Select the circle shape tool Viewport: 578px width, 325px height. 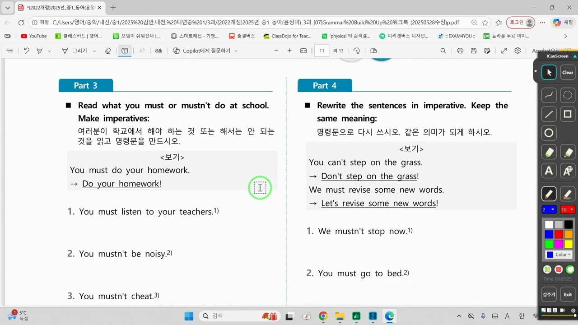549,133
